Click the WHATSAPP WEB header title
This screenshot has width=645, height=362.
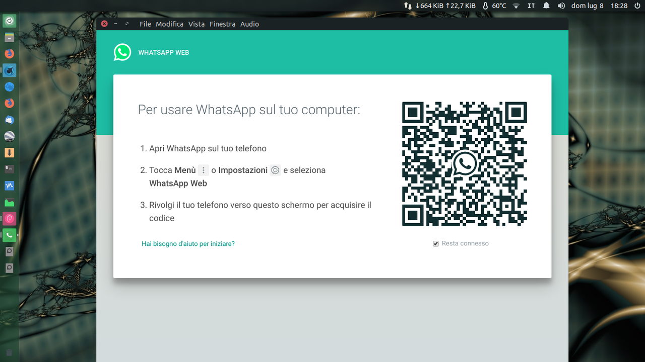coord(164,52)
